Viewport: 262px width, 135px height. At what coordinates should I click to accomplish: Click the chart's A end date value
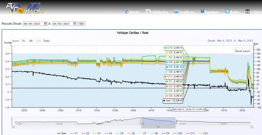tap(245, 41)
